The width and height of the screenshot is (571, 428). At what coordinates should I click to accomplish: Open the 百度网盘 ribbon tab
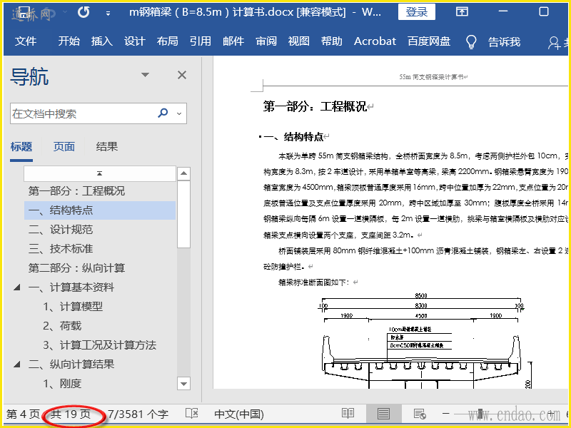point(429,41)
